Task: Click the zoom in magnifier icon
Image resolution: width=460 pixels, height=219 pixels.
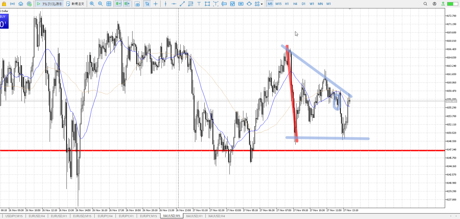Action: click(92, 4)
